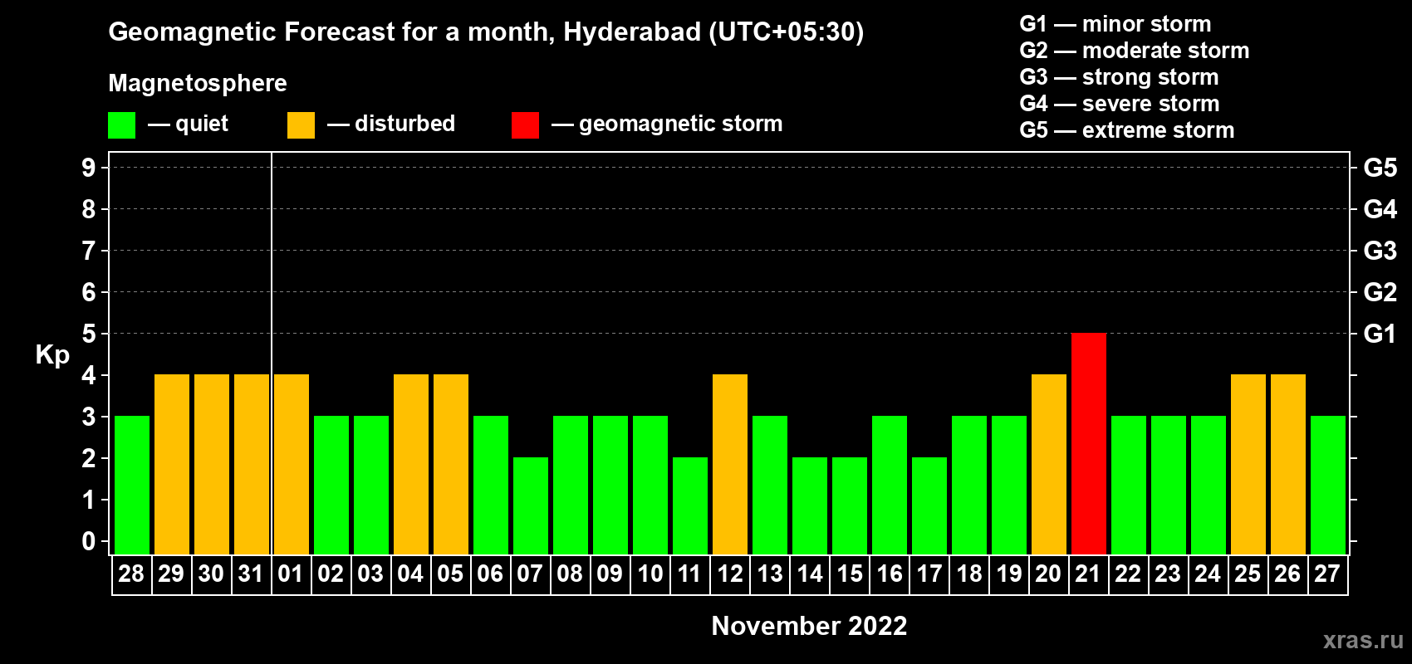This screenshot has width=1412, height=664.
Task: Click the G3 label on right axis
Action: [1380, 251]
